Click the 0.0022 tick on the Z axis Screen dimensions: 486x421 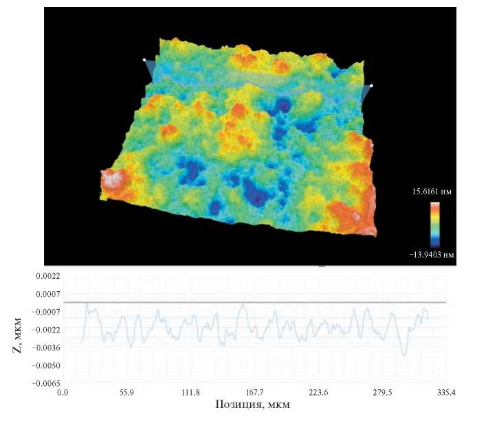(x=47, y=276)
